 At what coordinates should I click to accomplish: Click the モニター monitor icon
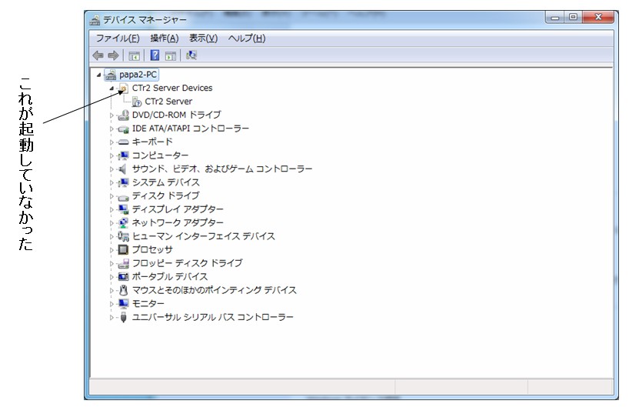click(x=123, y=303)
